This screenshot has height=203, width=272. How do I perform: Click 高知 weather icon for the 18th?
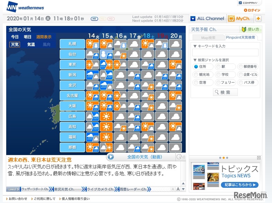tap(148, 127)
